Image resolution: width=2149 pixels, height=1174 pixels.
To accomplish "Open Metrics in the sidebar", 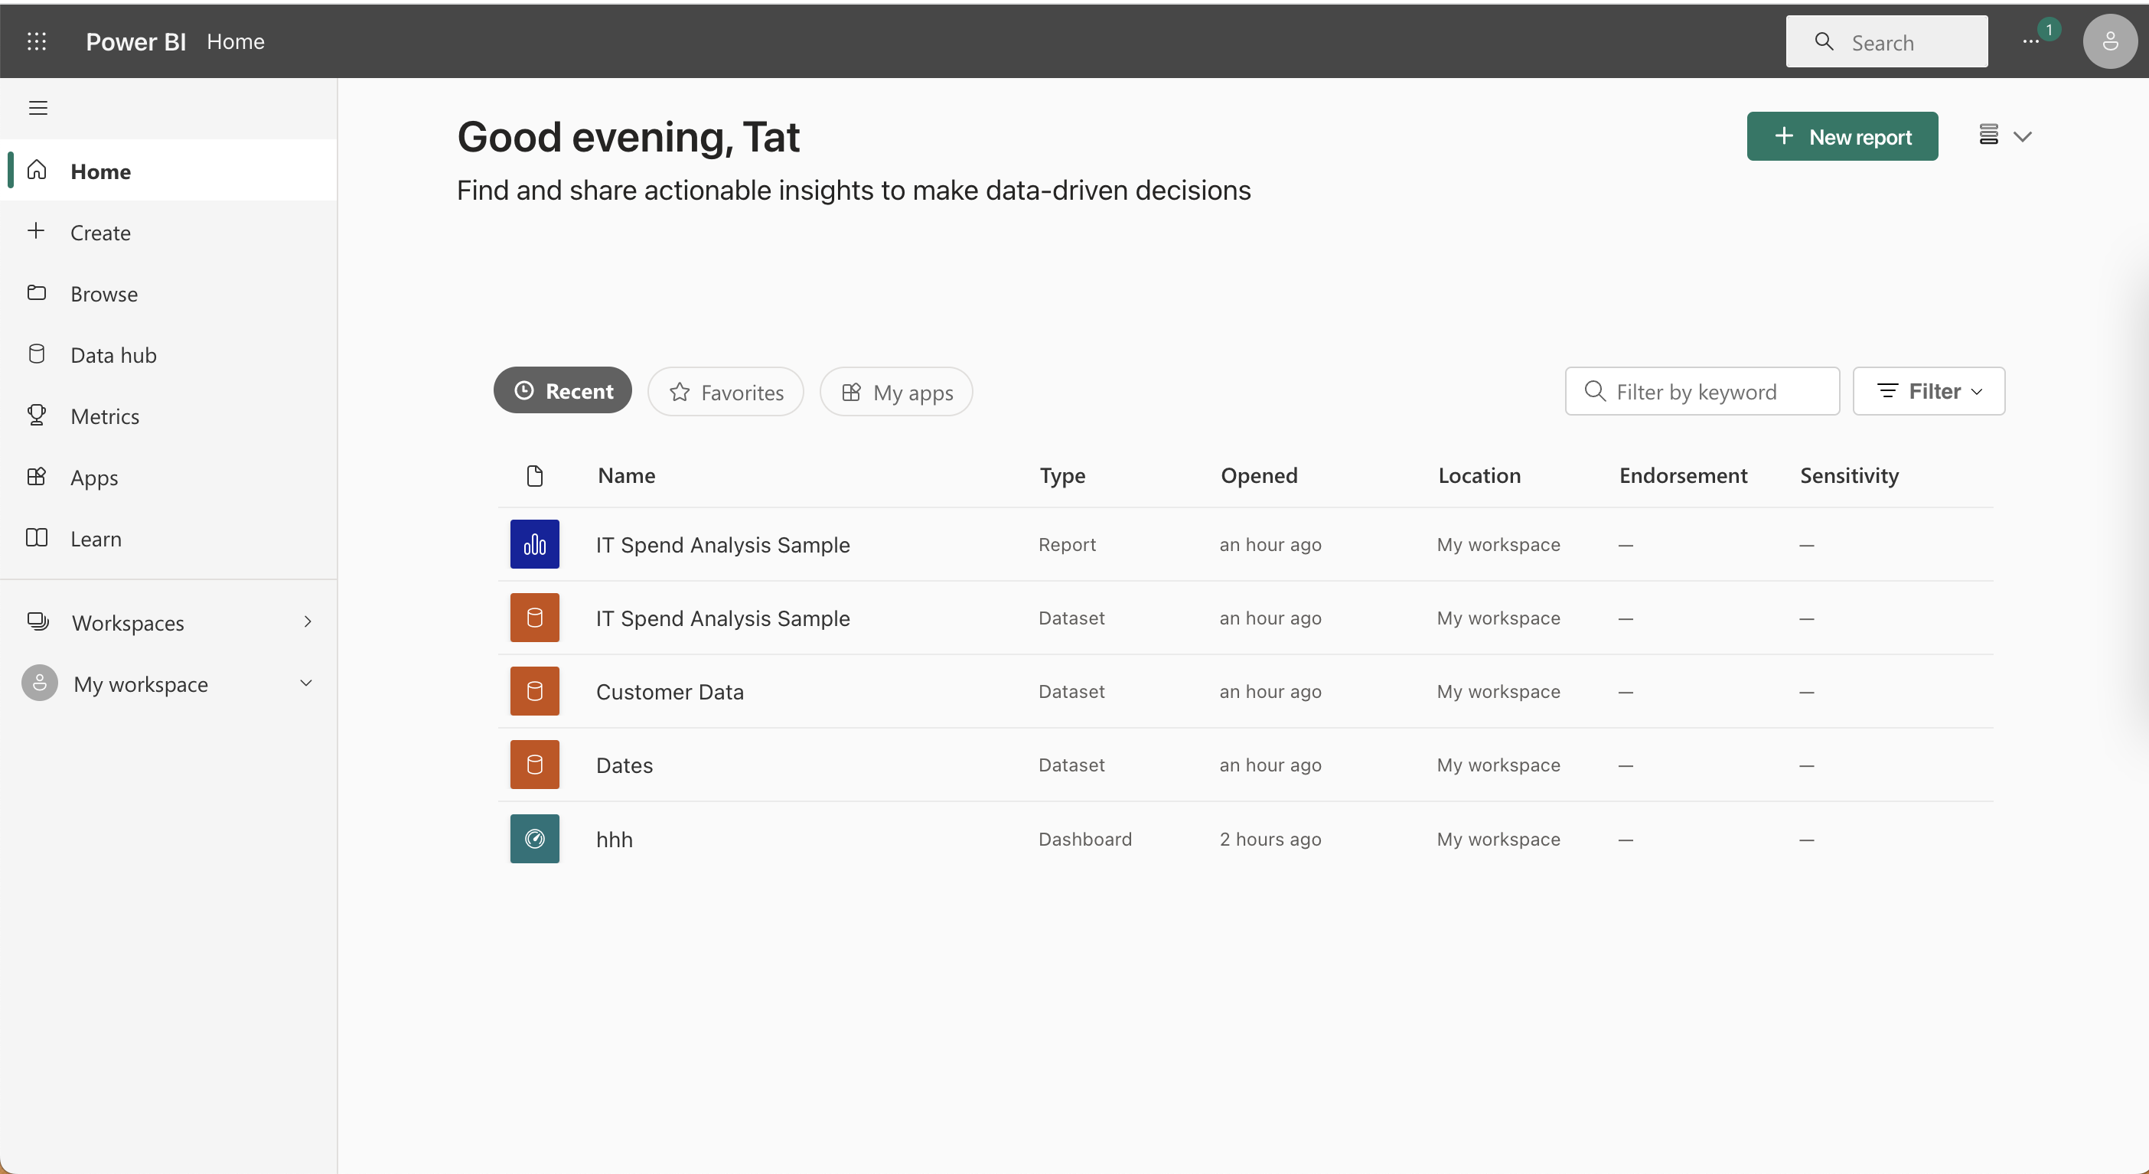I will click(168, 416).
